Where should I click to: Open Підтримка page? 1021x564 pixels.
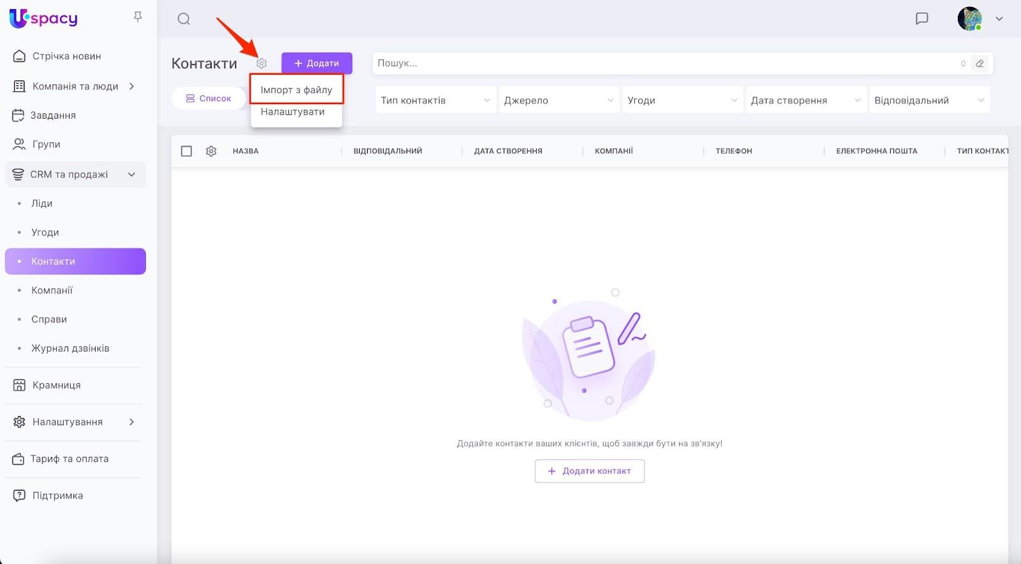58,496
